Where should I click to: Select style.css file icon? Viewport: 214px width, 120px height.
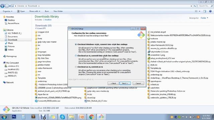149,65
